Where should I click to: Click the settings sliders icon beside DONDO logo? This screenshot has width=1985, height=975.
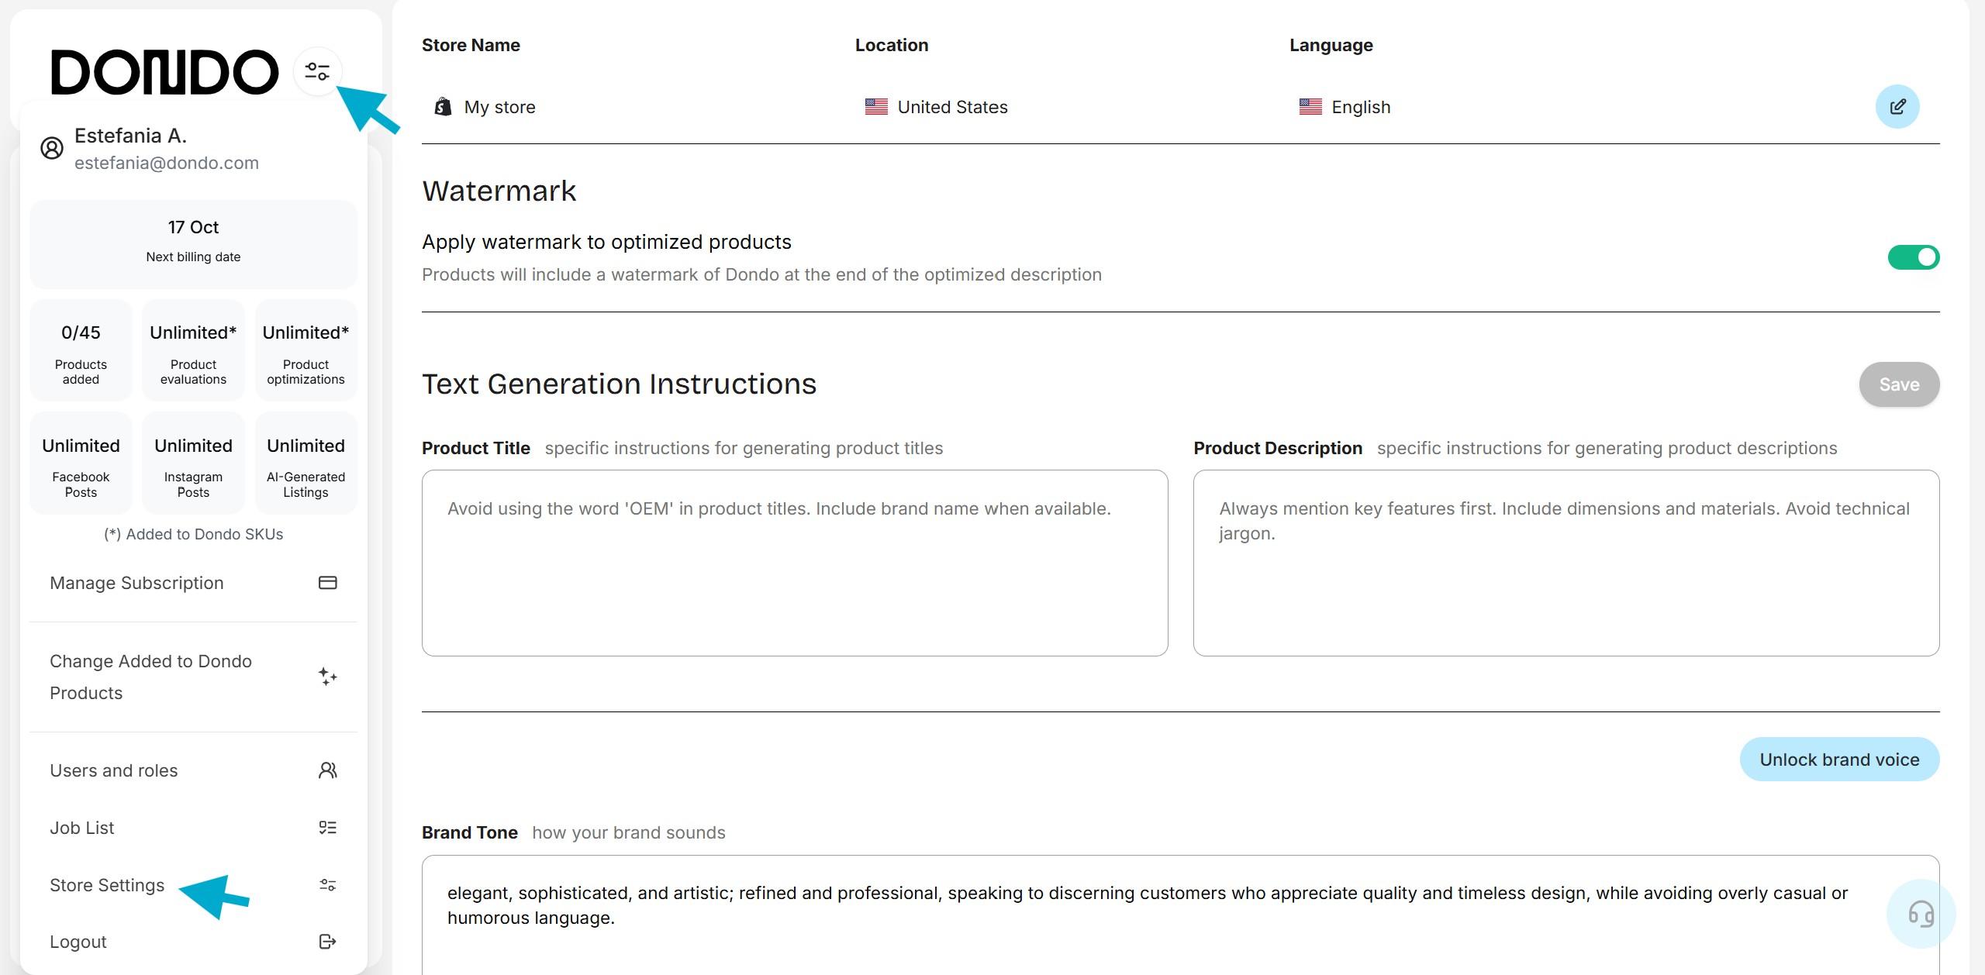pyautogui.click(x=317, y=72)
